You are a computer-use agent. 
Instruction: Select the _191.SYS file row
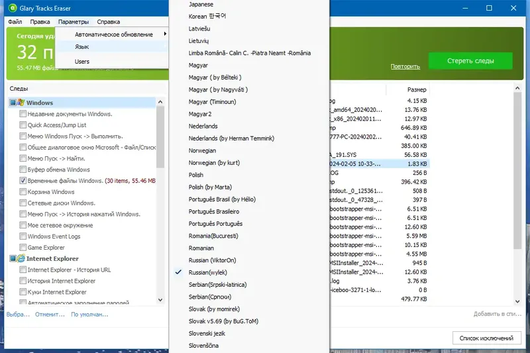pos(380,155)
